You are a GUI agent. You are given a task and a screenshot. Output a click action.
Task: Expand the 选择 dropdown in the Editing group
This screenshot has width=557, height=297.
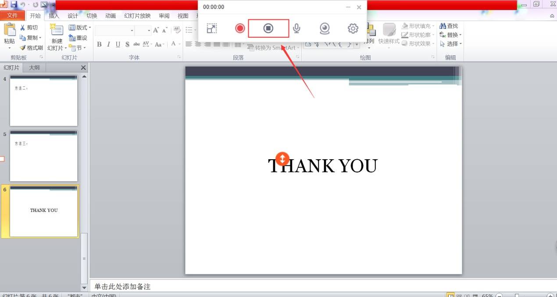tap(451, 44)
